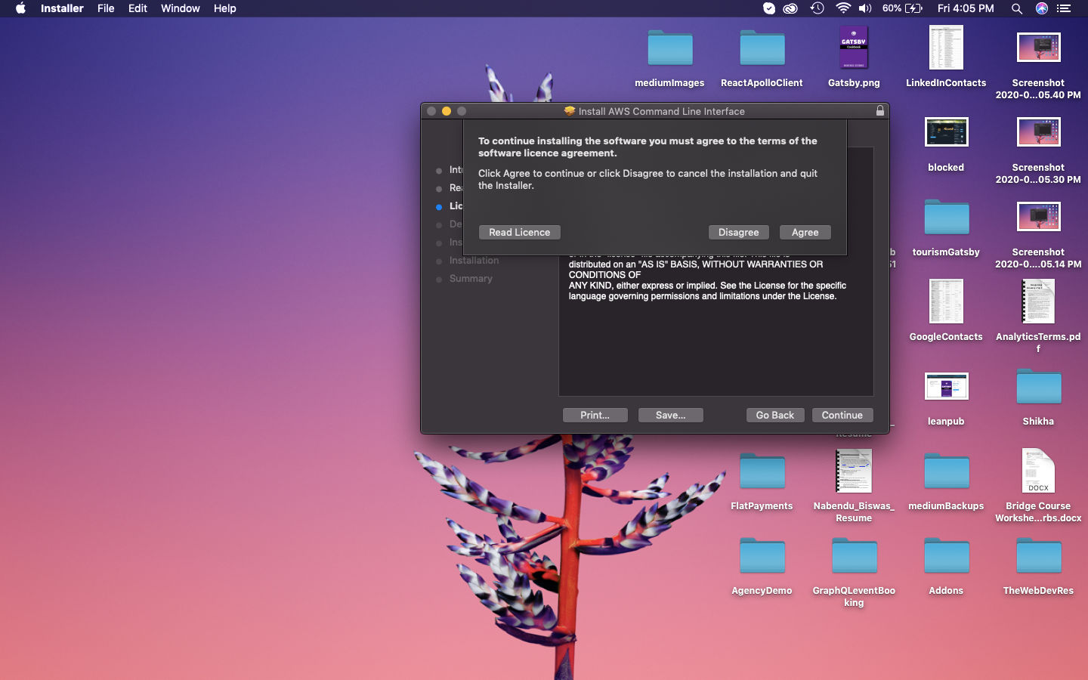Screen dimensions: 1088x680
Task: Open the Read Licence button
Action: click(520, 232)
